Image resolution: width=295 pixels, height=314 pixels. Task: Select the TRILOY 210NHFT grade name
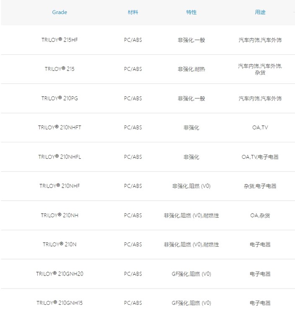60,127
